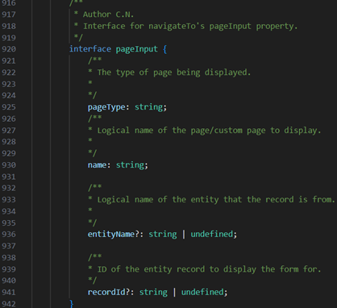337x308 pixels.
Task: Click 'string' type on entityName line
Action: [163, 234]
